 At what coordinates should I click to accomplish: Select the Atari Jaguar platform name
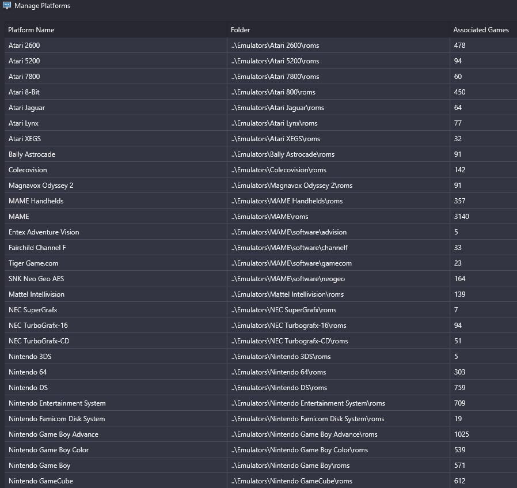(26, 108)
